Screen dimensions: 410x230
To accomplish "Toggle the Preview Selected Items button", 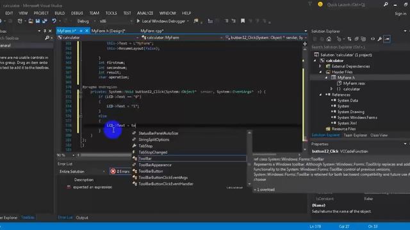I will click(387, 39).
